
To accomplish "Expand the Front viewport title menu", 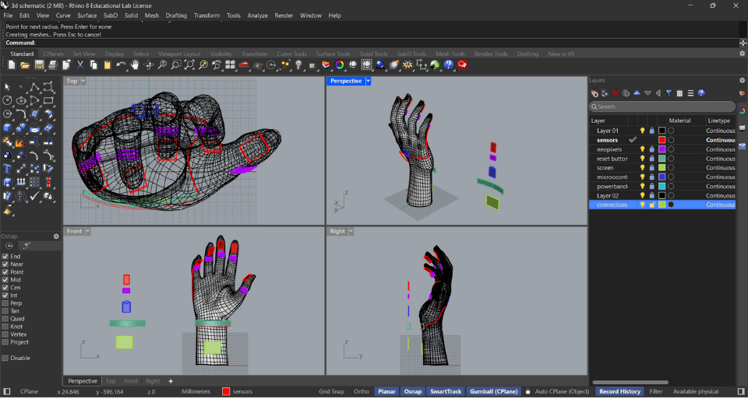I will 88,231.
